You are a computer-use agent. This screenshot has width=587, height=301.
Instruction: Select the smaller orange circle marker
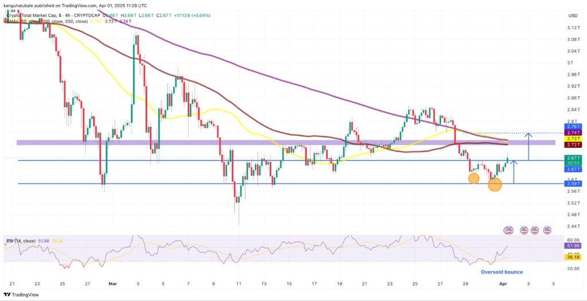473,178
